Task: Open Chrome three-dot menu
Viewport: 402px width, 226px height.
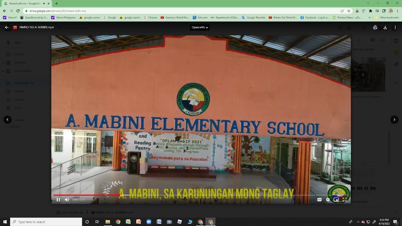Action: [398, 11]
